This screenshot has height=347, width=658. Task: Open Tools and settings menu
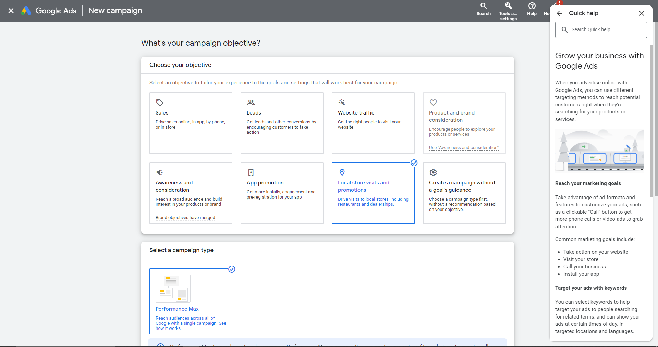(x=508, y=11)
